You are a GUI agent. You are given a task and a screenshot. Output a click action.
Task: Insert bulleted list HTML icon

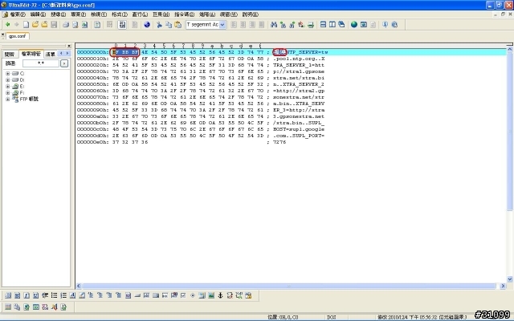click(x=54, y=295)
